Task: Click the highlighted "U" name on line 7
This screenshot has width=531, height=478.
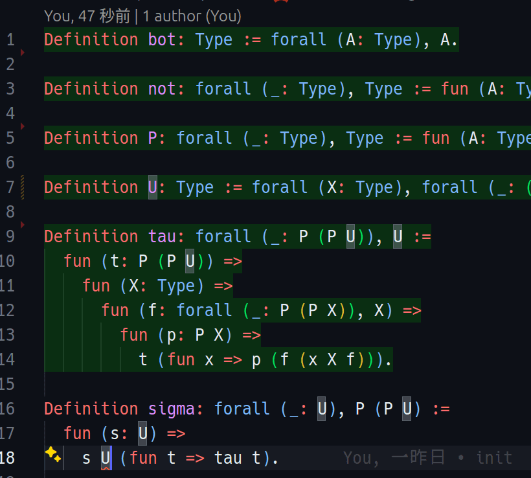Action: 153,188
